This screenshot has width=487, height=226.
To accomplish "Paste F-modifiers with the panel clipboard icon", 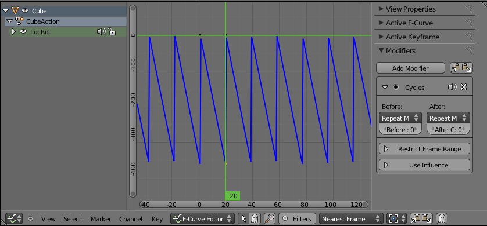I will click(x=467, y=68).
